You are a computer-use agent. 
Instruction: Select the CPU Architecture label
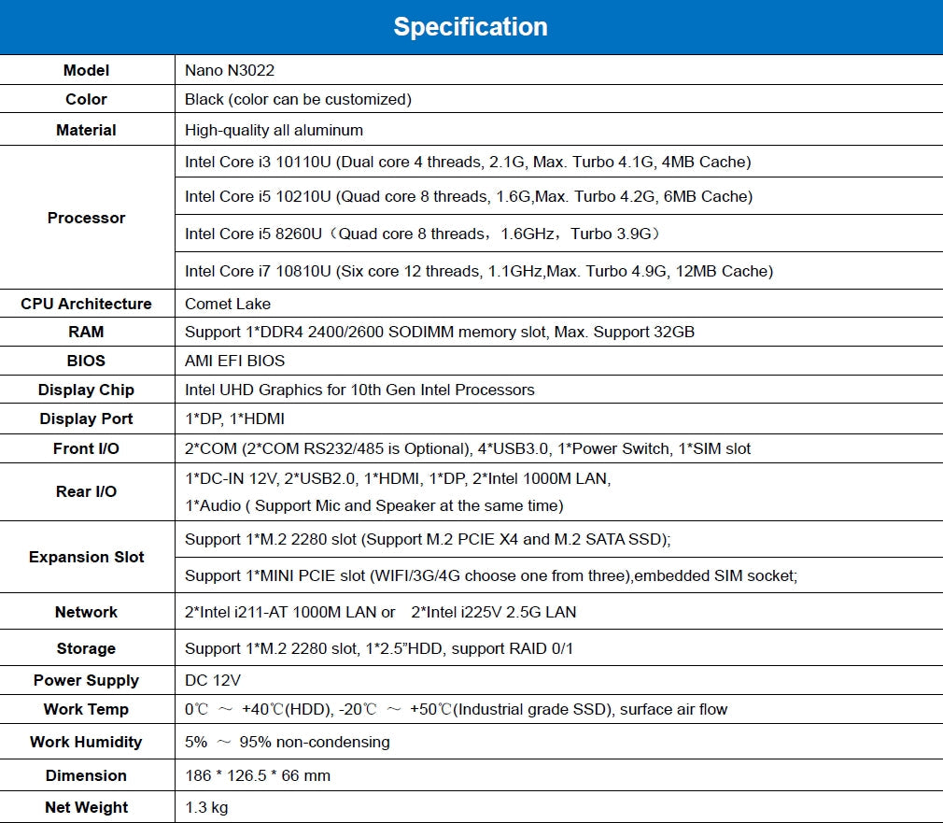[x=86, y=304]
